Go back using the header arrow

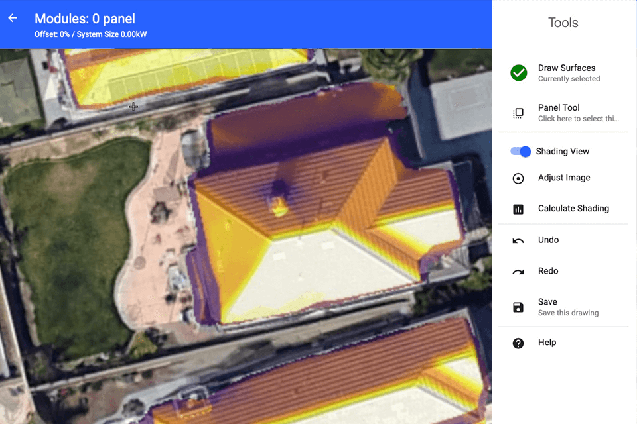(13, 18)
